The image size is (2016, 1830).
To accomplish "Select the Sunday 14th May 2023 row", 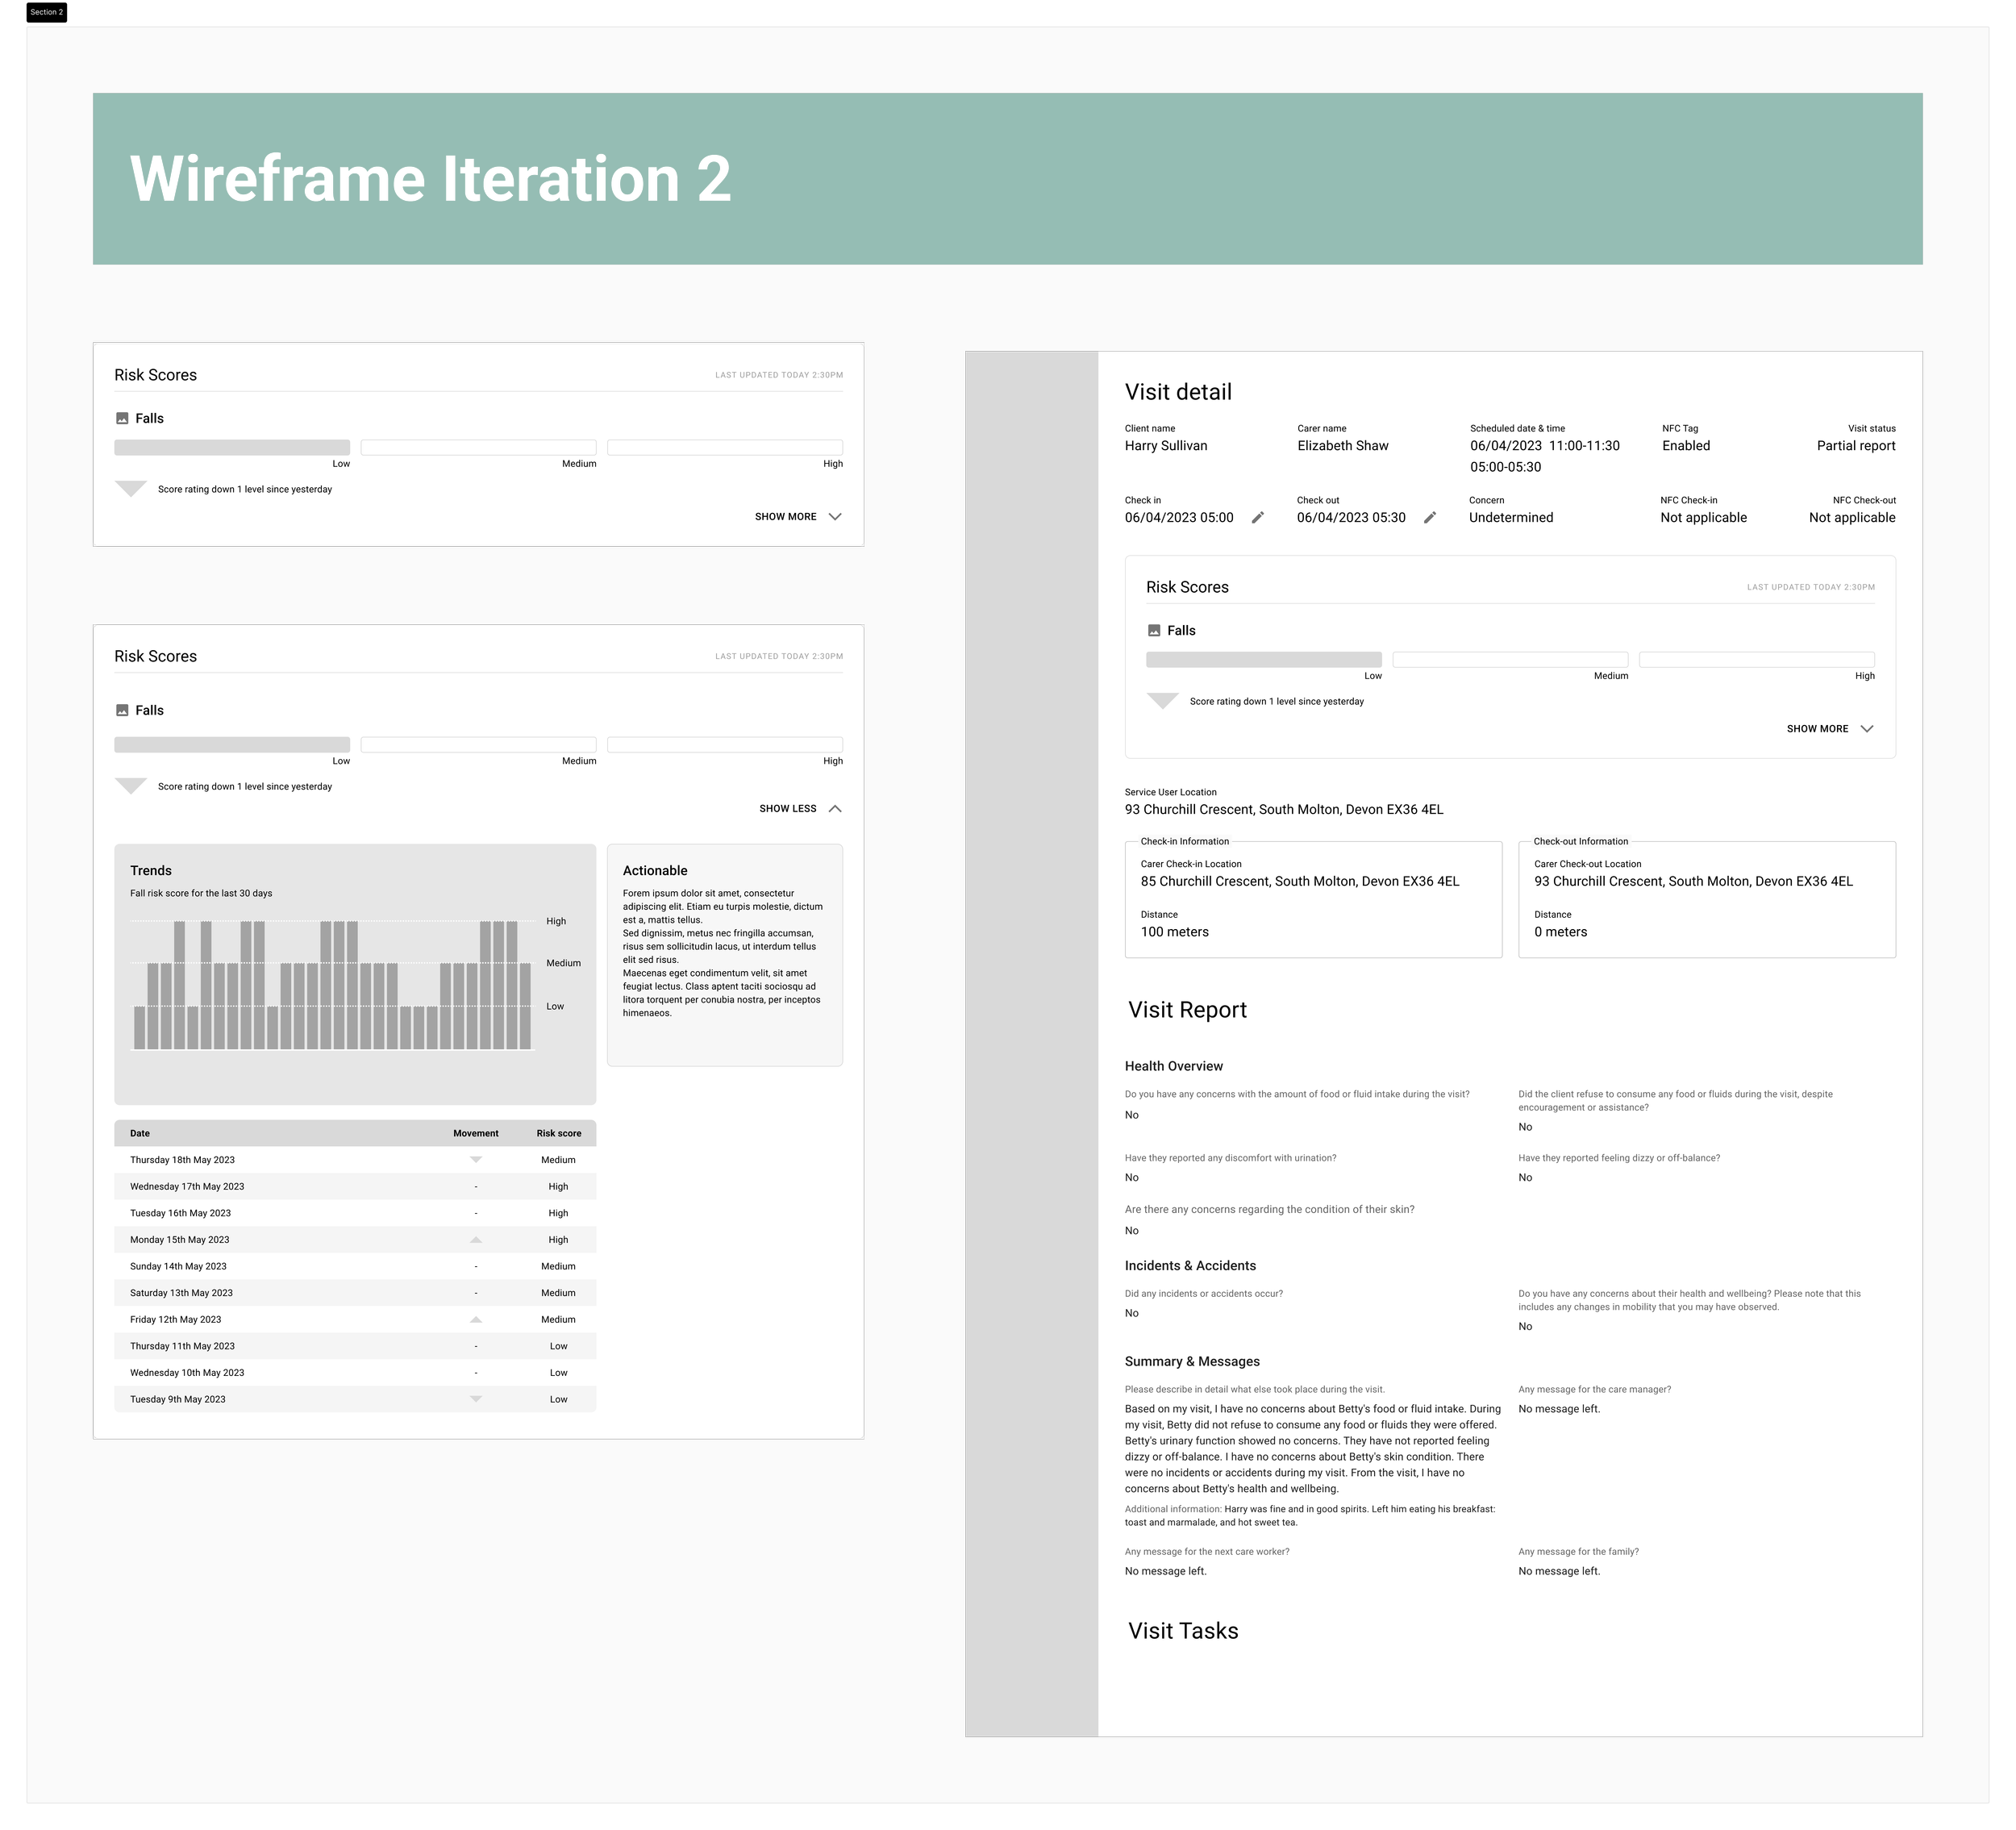I will coord(355,1266).
